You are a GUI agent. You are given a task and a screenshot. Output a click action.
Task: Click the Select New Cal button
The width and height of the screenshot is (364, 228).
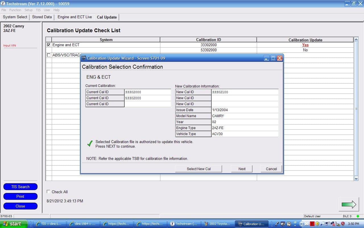click(x=198, y=169)
